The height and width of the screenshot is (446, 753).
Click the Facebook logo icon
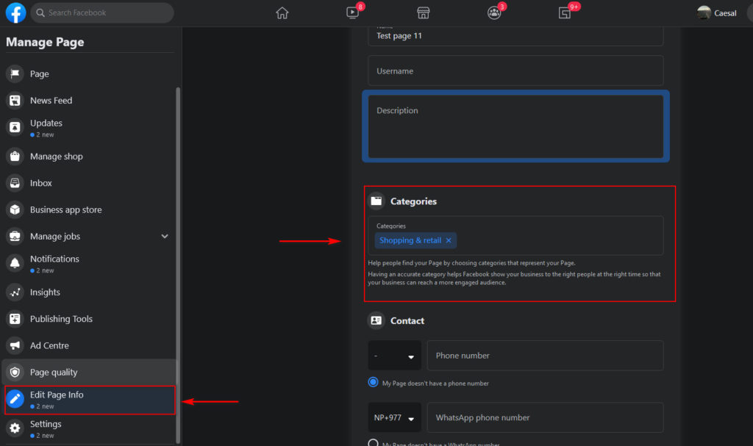(15, 13)
